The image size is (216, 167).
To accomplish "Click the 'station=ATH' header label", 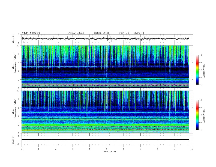I will [101, 33].
